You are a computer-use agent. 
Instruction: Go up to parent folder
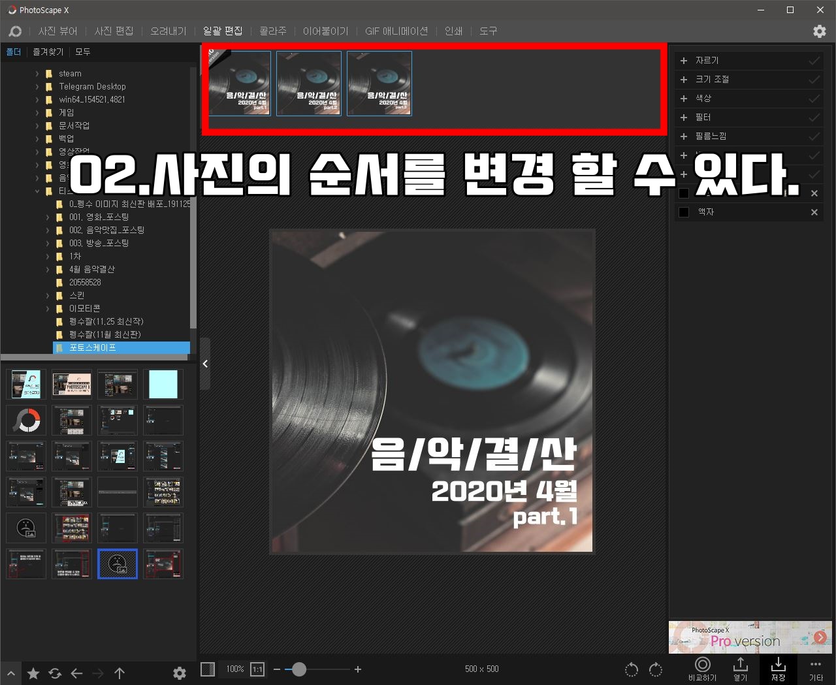tap(120, 673)
